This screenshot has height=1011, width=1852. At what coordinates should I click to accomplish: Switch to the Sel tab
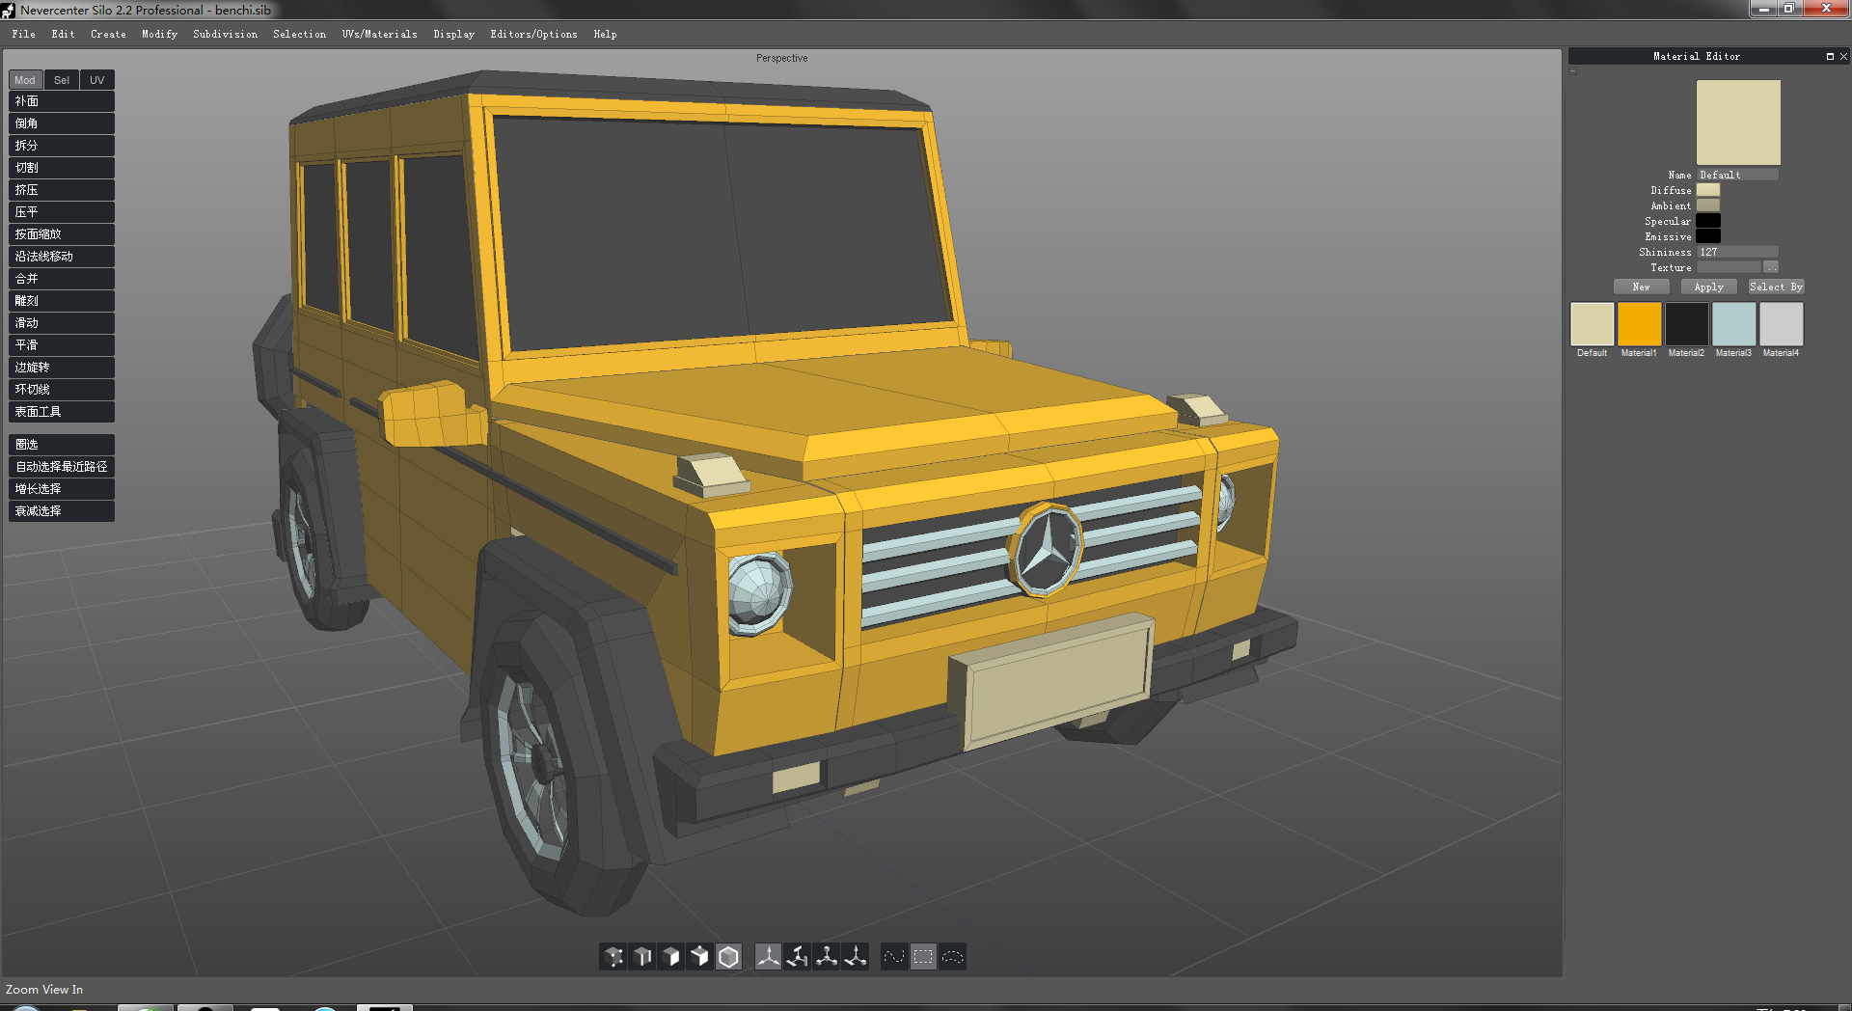(62, 80)
